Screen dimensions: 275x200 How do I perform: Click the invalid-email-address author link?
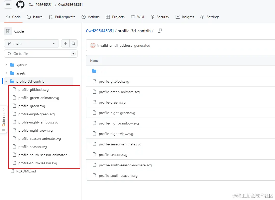pyautogui.click(x=115, y=45)
